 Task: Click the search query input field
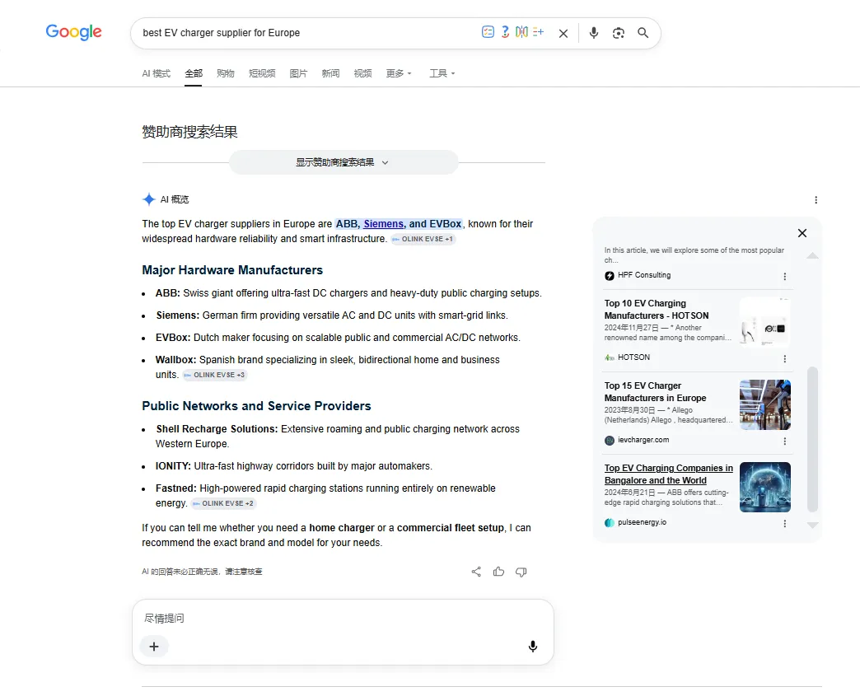pyautogui.click(x=307, y=33)
